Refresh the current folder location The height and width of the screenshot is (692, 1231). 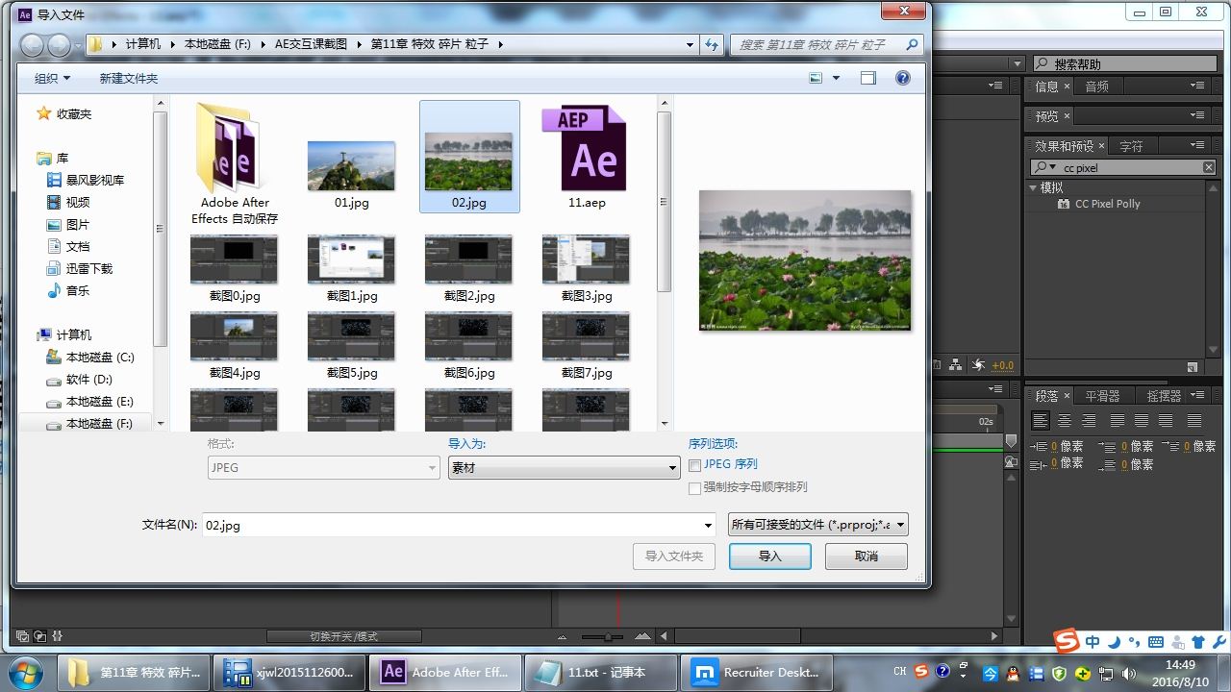point(712,44)
